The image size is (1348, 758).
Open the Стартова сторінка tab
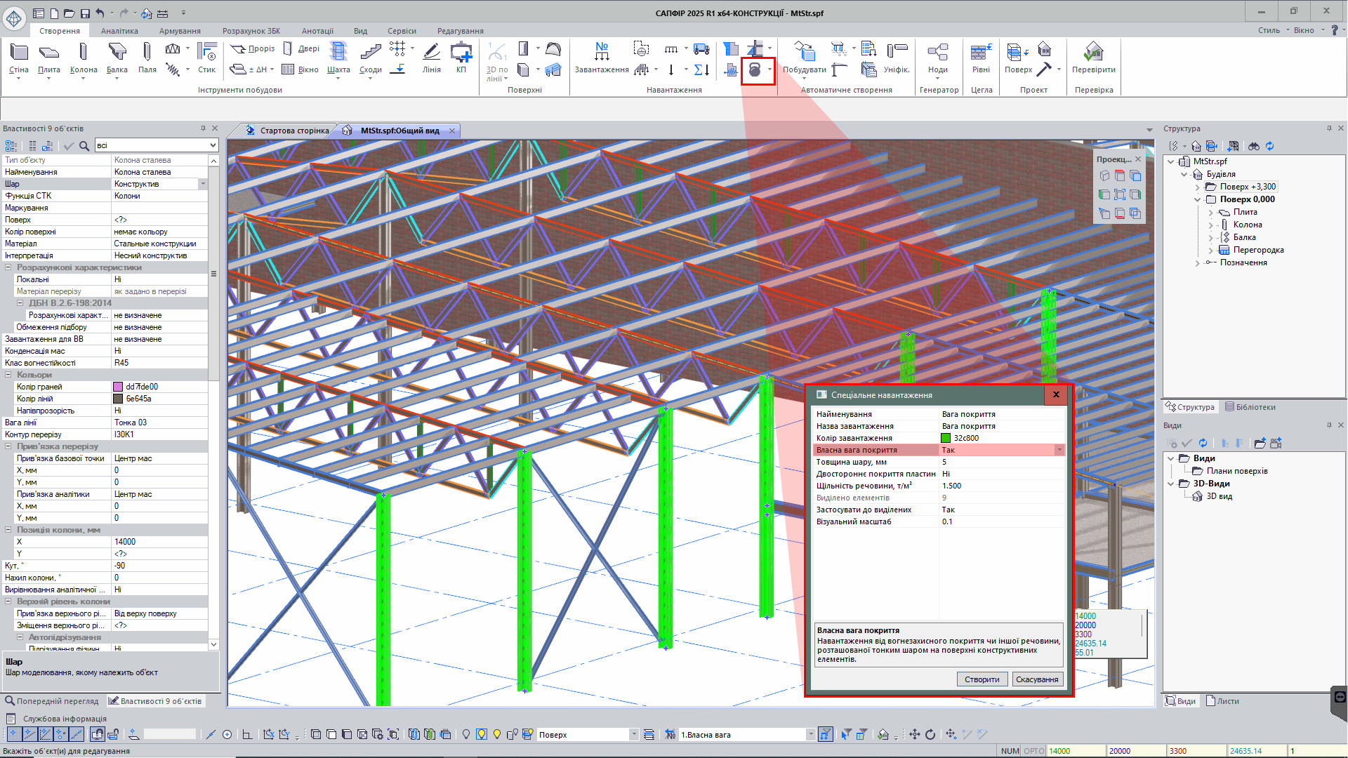(x=293, y=130)
